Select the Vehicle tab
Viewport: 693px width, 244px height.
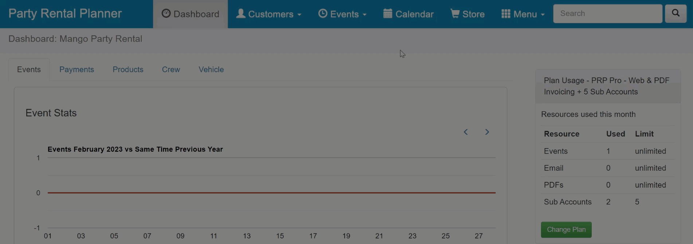click(x=211, y=69)
